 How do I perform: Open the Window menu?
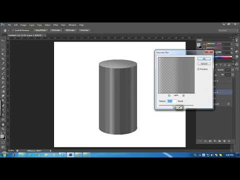click(72, 25)
